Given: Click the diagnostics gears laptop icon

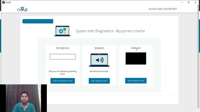Looking at the screenshot, I should click(62, 31).
